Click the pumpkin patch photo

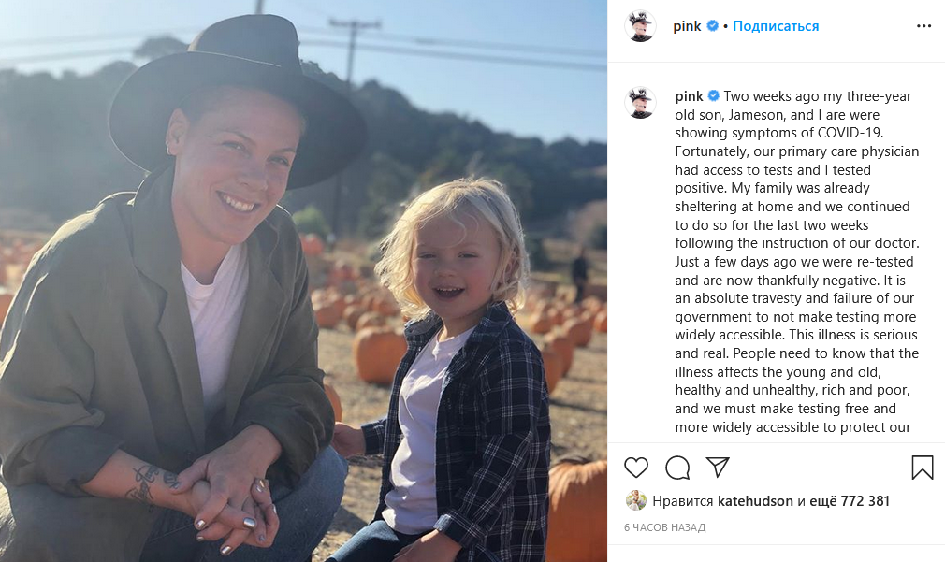[x=303, y=281]
